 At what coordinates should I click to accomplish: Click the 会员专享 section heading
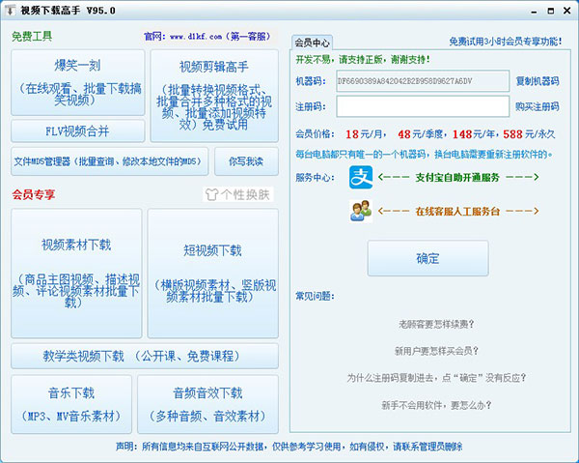tap(33, 194)
